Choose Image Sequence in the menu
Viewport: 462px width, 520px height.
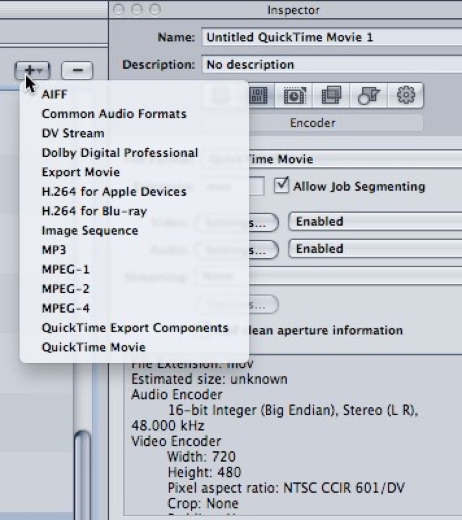(90, 231)
